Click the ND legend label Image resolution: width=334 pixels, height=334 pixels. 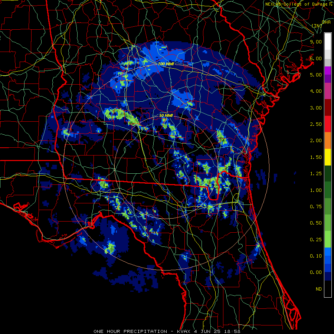(319, 289)
